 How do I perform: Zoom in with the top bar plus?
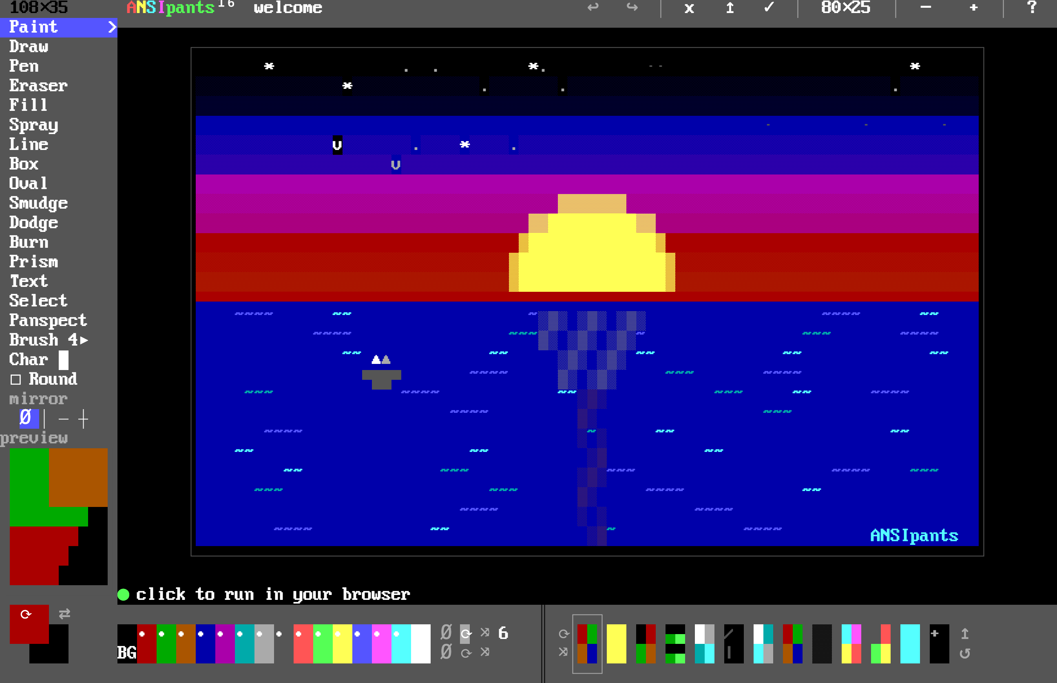click(x=973, y=7)
